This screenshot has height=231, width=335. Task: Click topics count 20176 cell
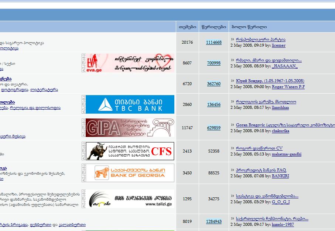point(187,43)
